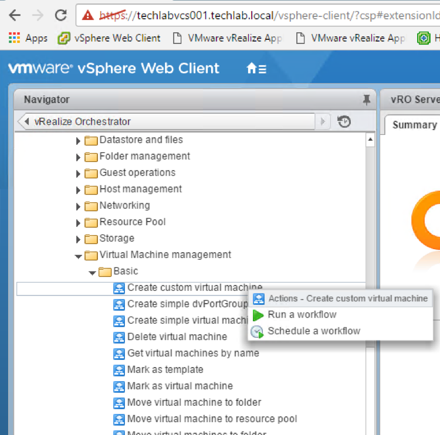This screenshot has height=435, width=440.
Task: Go back with browser back arrow
Action: tap(15, 15)
